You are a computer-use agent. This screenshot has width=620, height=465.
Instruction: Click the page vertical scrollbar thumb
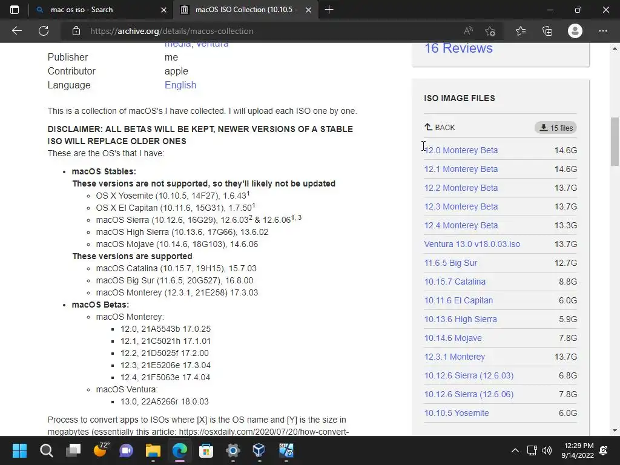[x=615, y=142]
